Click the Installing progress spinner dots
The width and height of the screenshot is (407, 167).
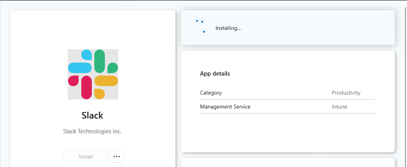tap(201, 26)
